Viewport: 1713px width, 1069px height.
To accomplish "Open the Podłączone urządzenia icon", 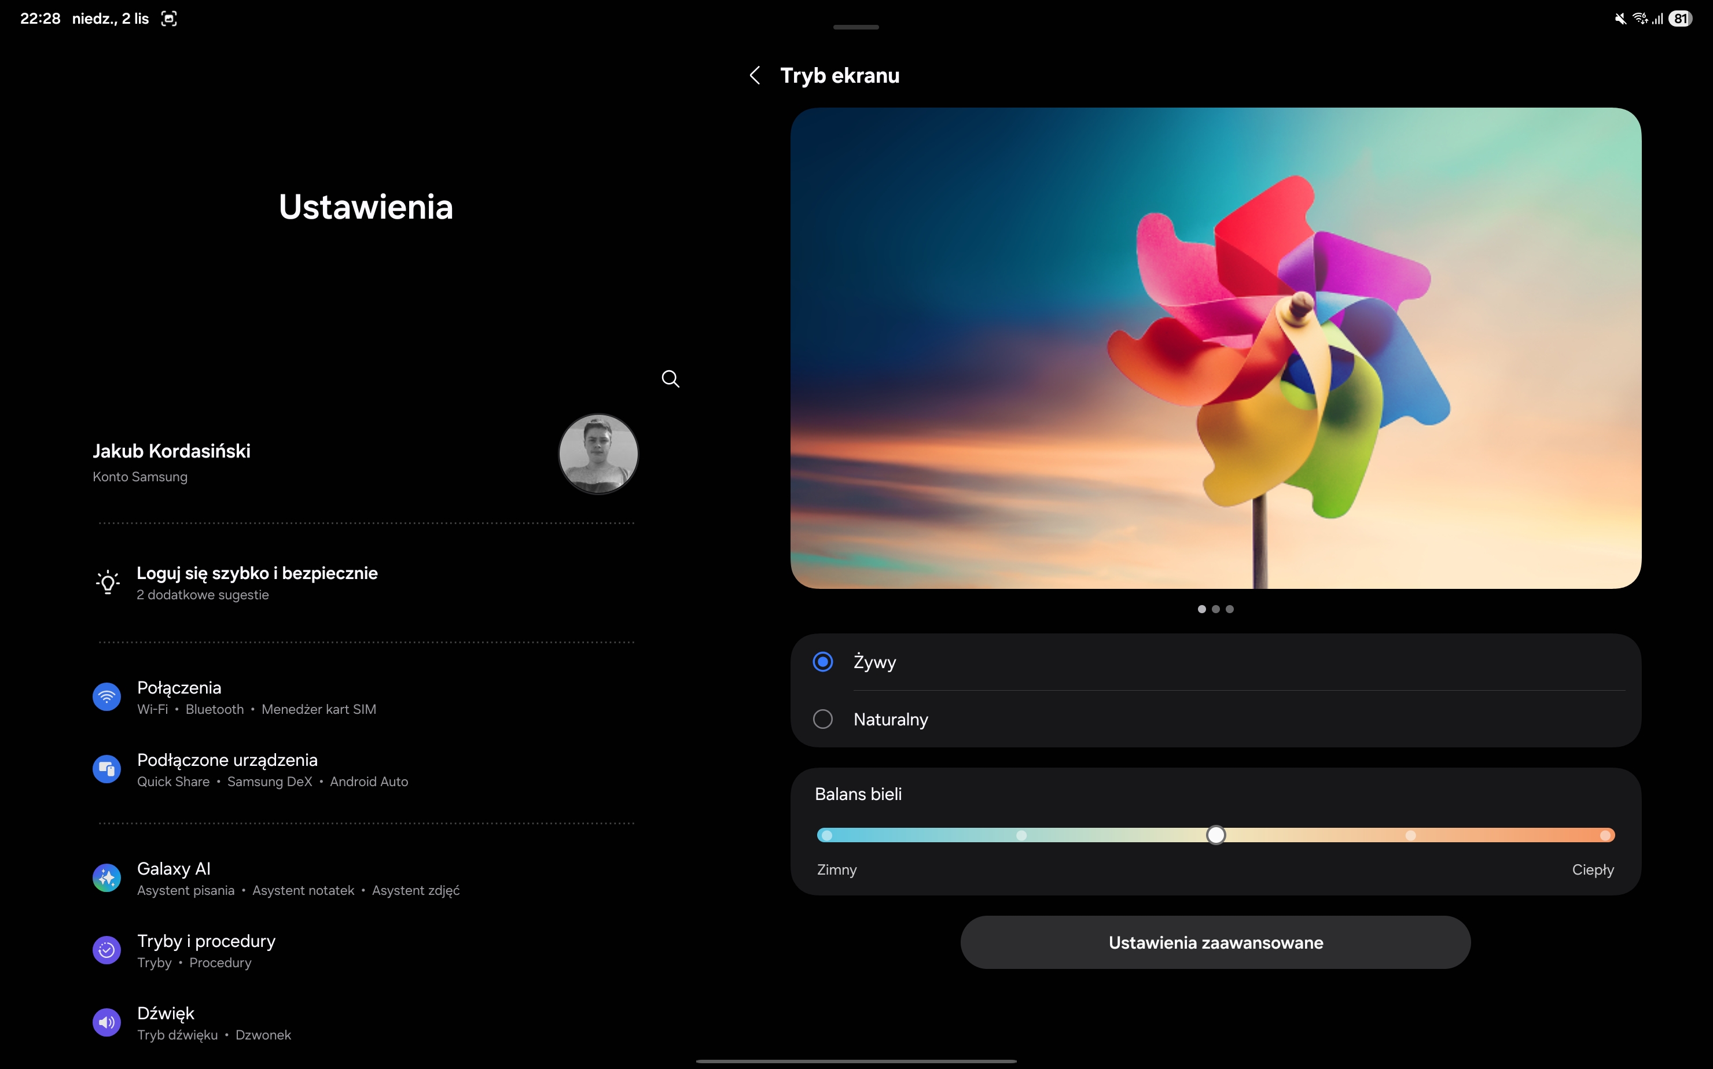I will click(x=107, y=769).
